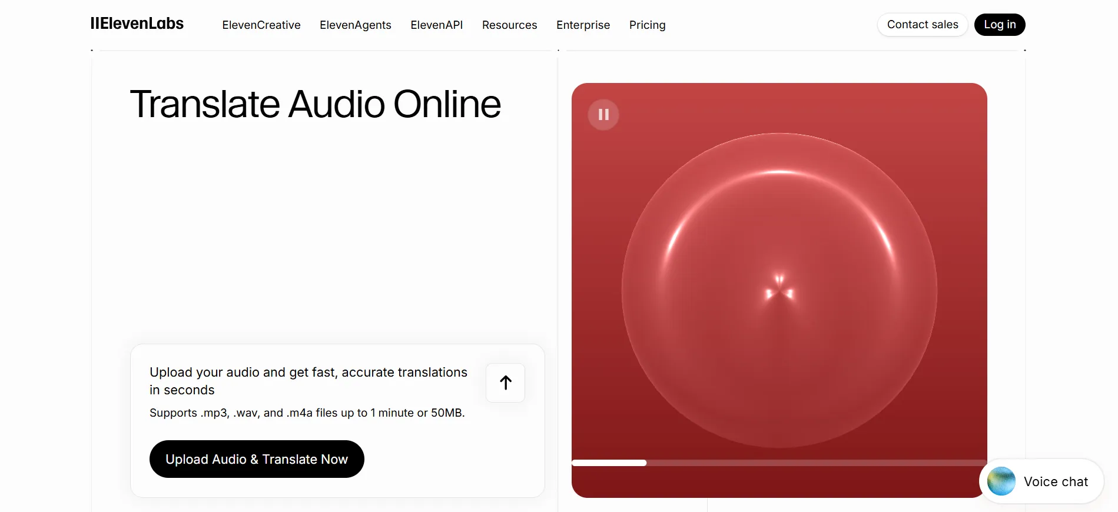
Task: Click the Voice chat orb icon
Action: tap(1001, 481)
